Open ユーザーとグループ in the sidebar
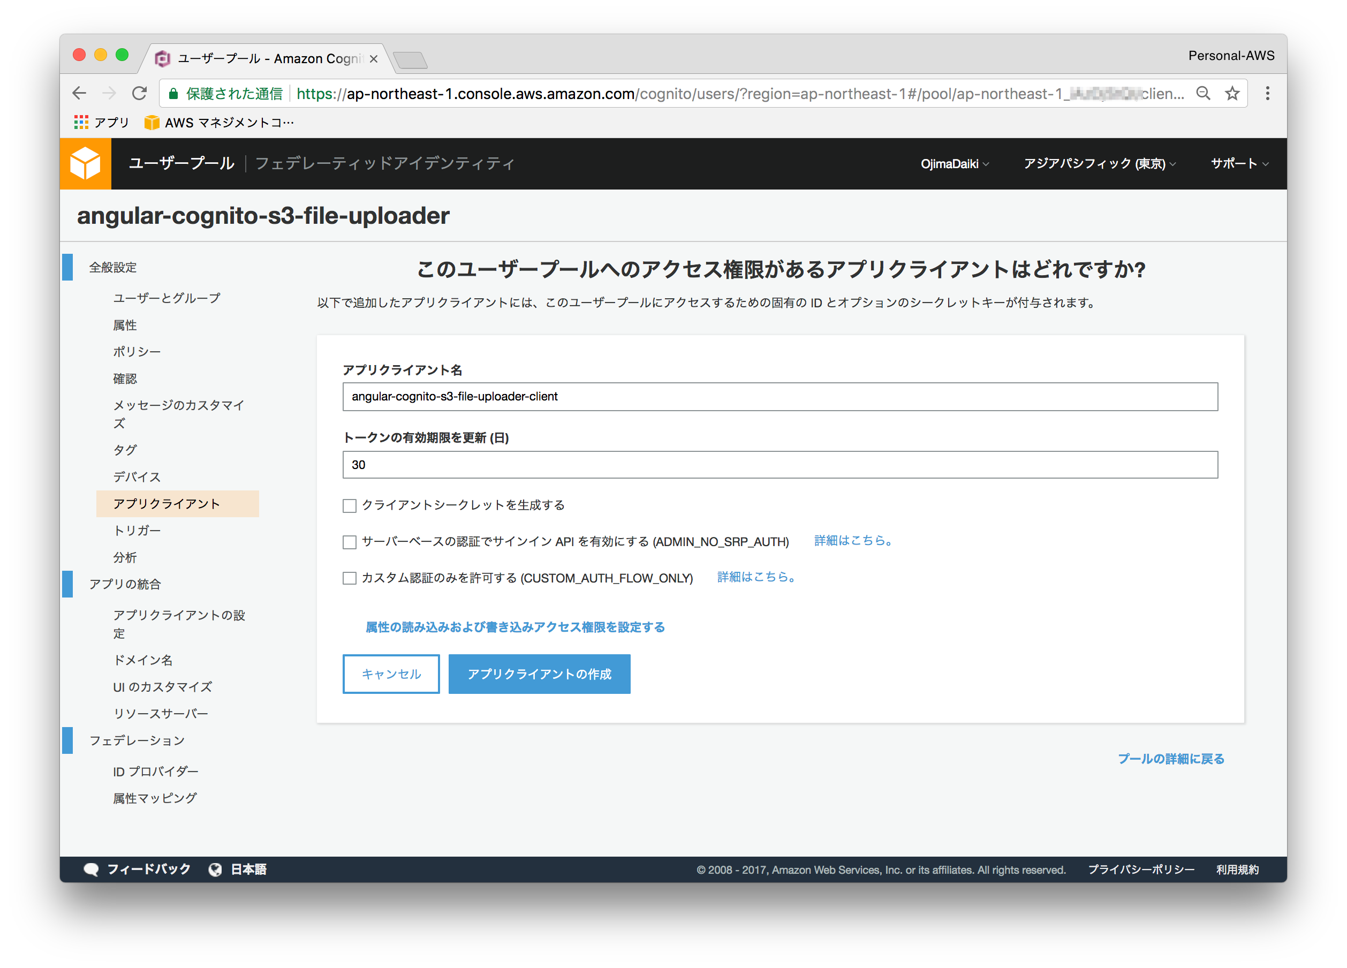 tap(167, 298)
